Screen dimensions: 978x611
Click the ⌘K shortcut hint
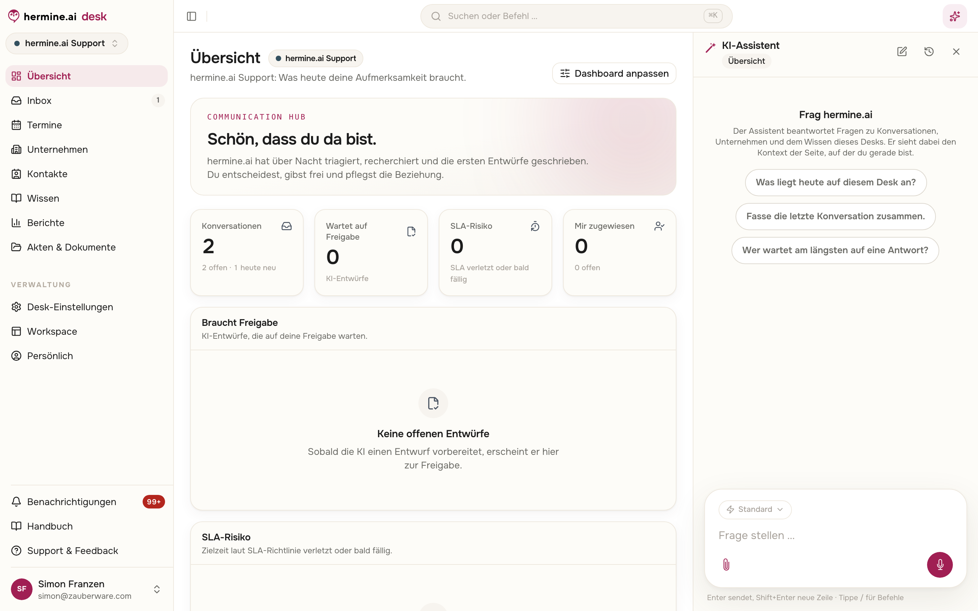click(x=713, y=16)
